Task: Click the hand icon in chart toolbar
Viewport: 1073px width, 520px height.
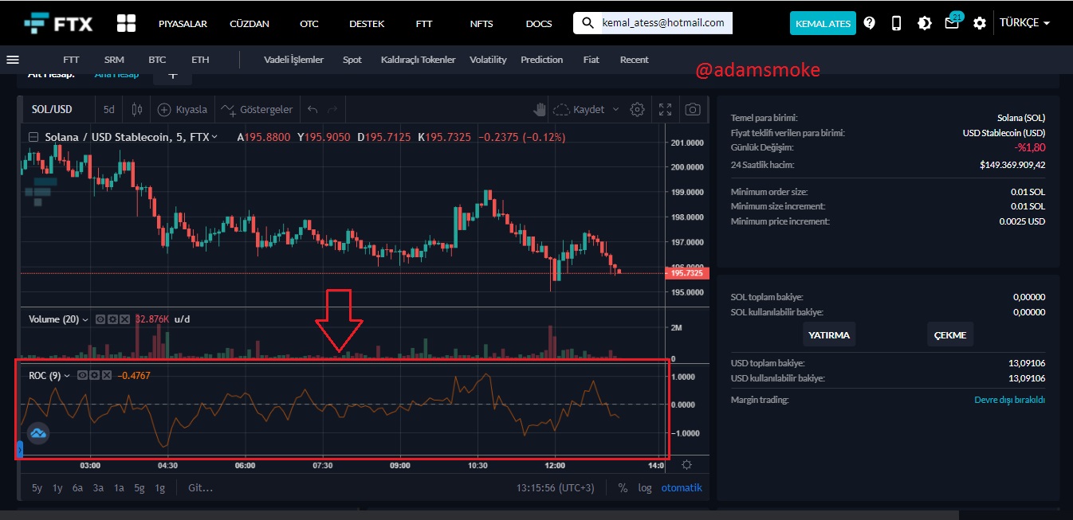Action: (540, 109)
